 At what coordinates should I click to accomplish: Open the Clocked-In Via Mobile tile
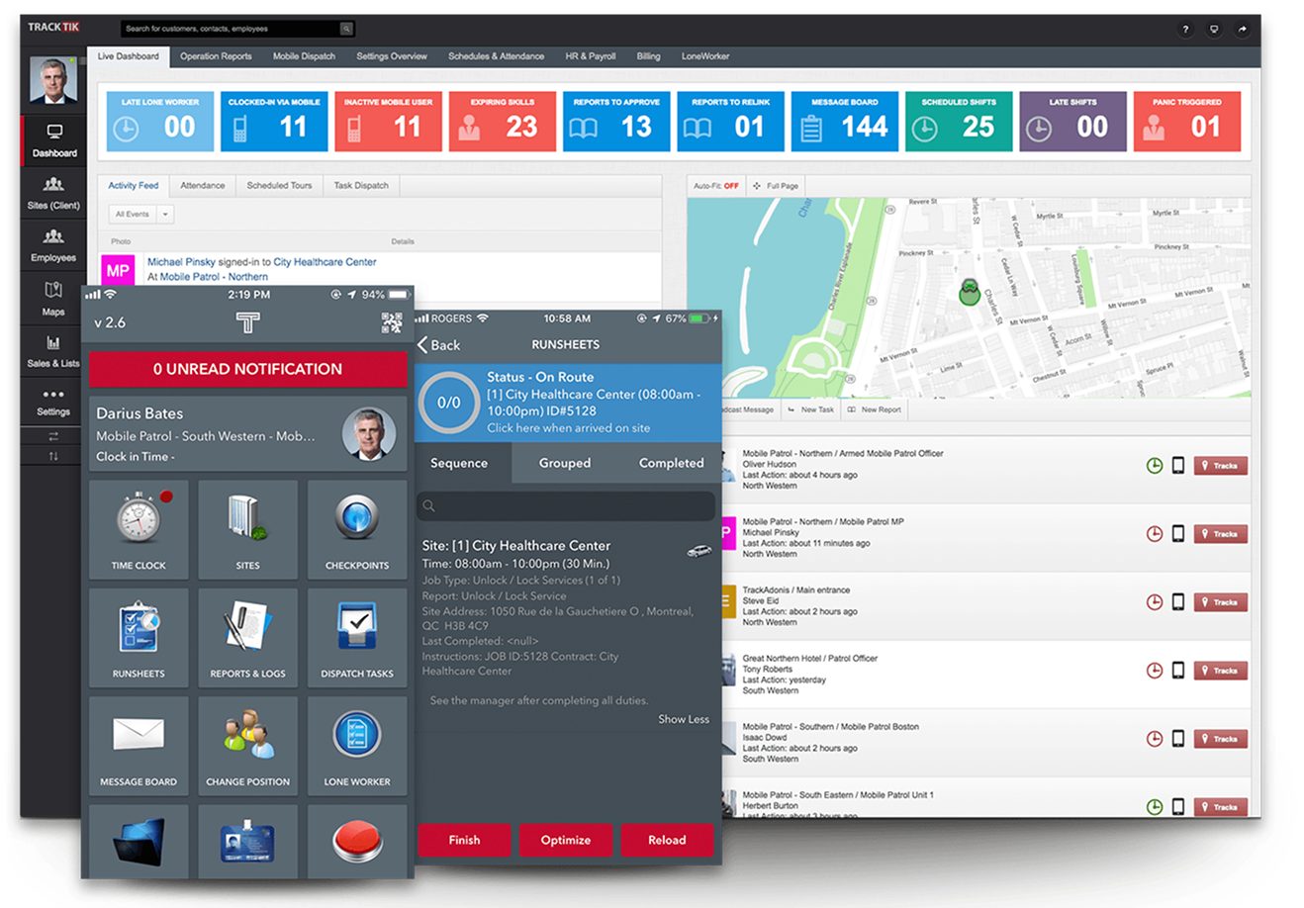coord(274,122)
